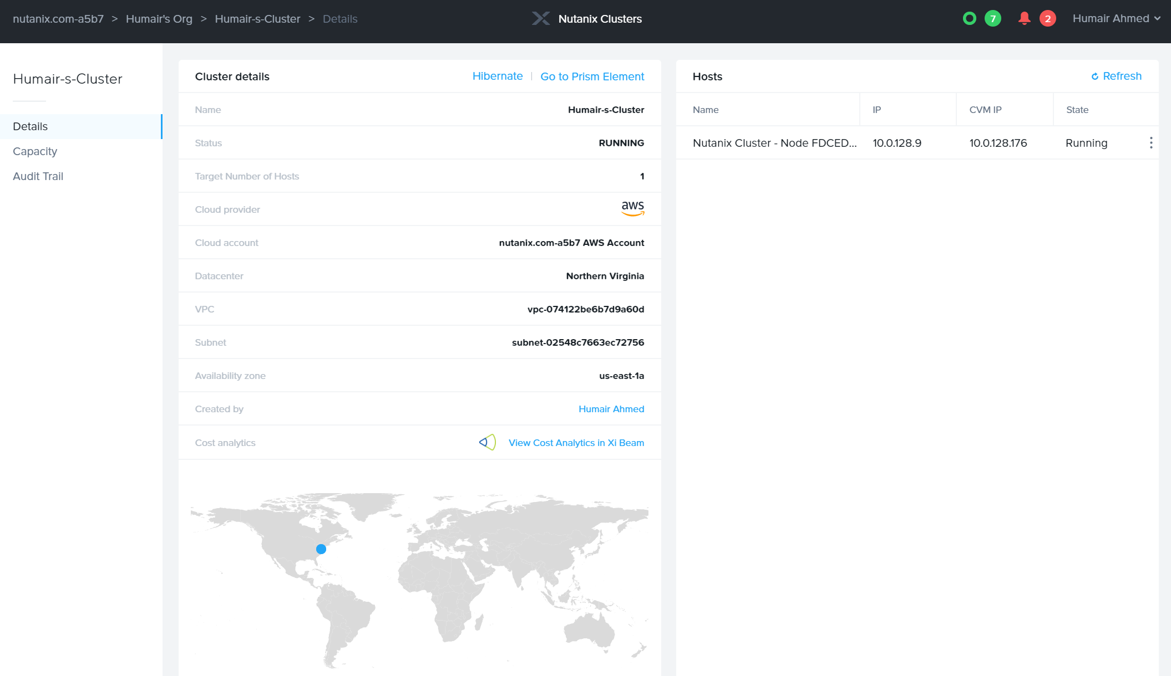Click the Xi Beam logo icon

tap(488, 442)
